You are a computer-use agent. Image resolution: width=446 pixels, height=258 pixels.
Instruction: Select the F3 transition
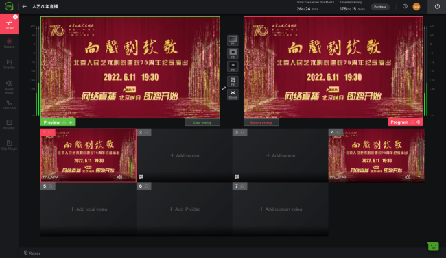click(x=233, y=66)
